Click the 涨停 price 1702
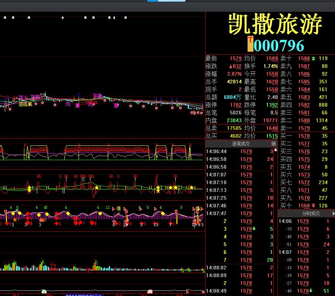Screen dimensions: 335x296 (x=236, y=105)
